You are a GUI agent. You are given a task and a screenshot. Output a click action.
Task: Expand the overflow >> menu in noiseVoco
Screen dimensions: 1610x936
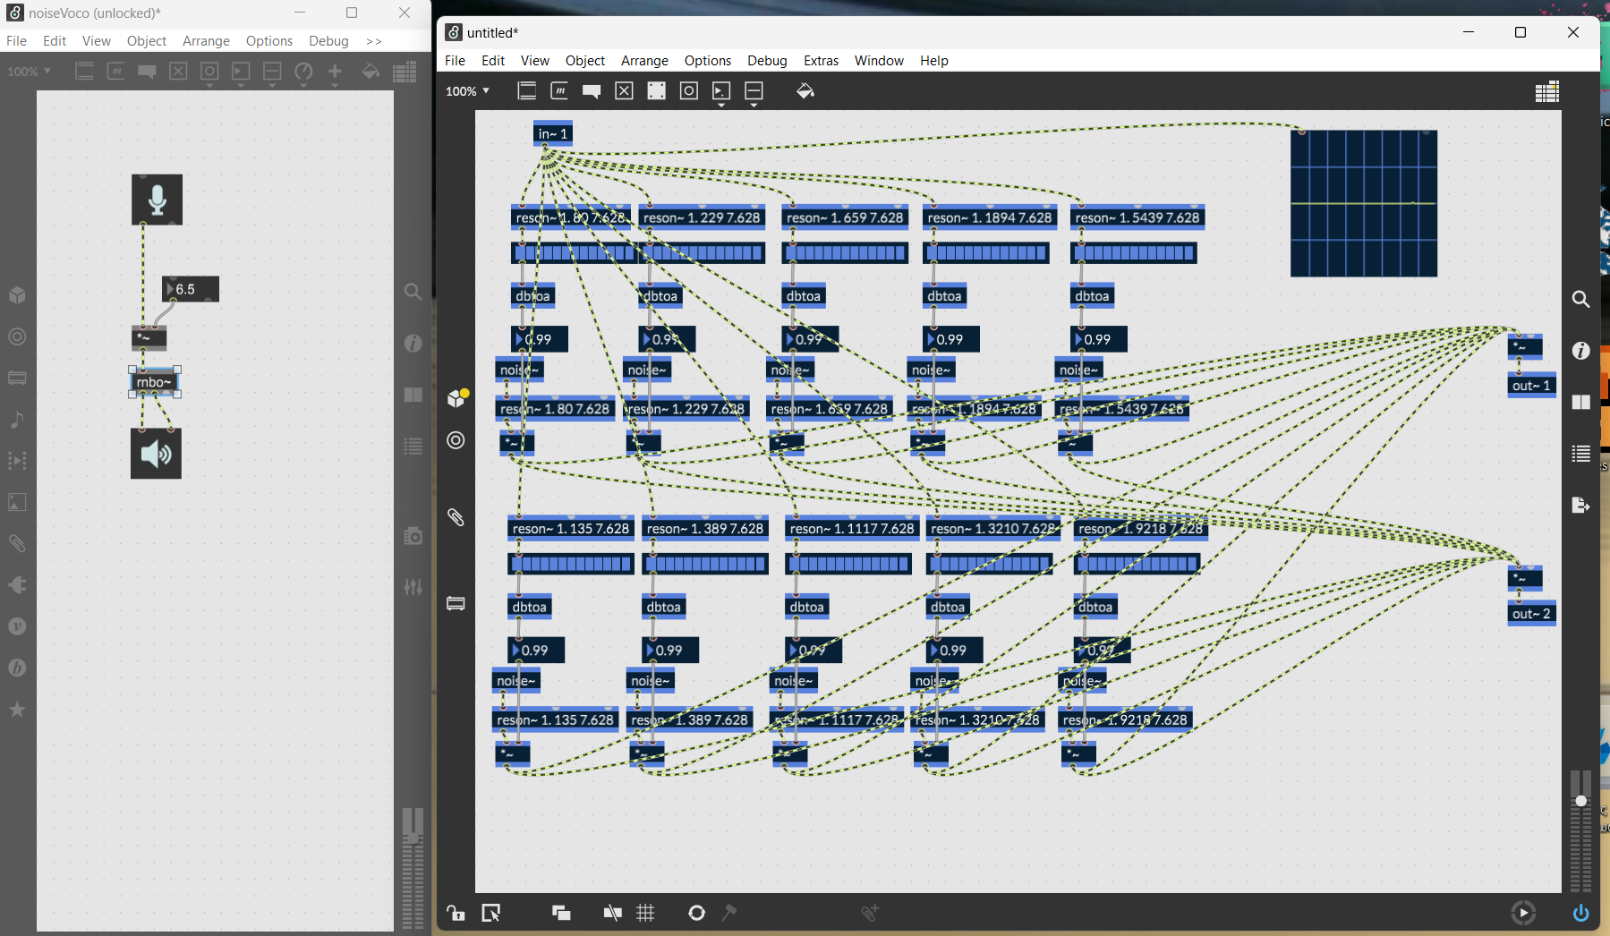[x=374, y=41]
